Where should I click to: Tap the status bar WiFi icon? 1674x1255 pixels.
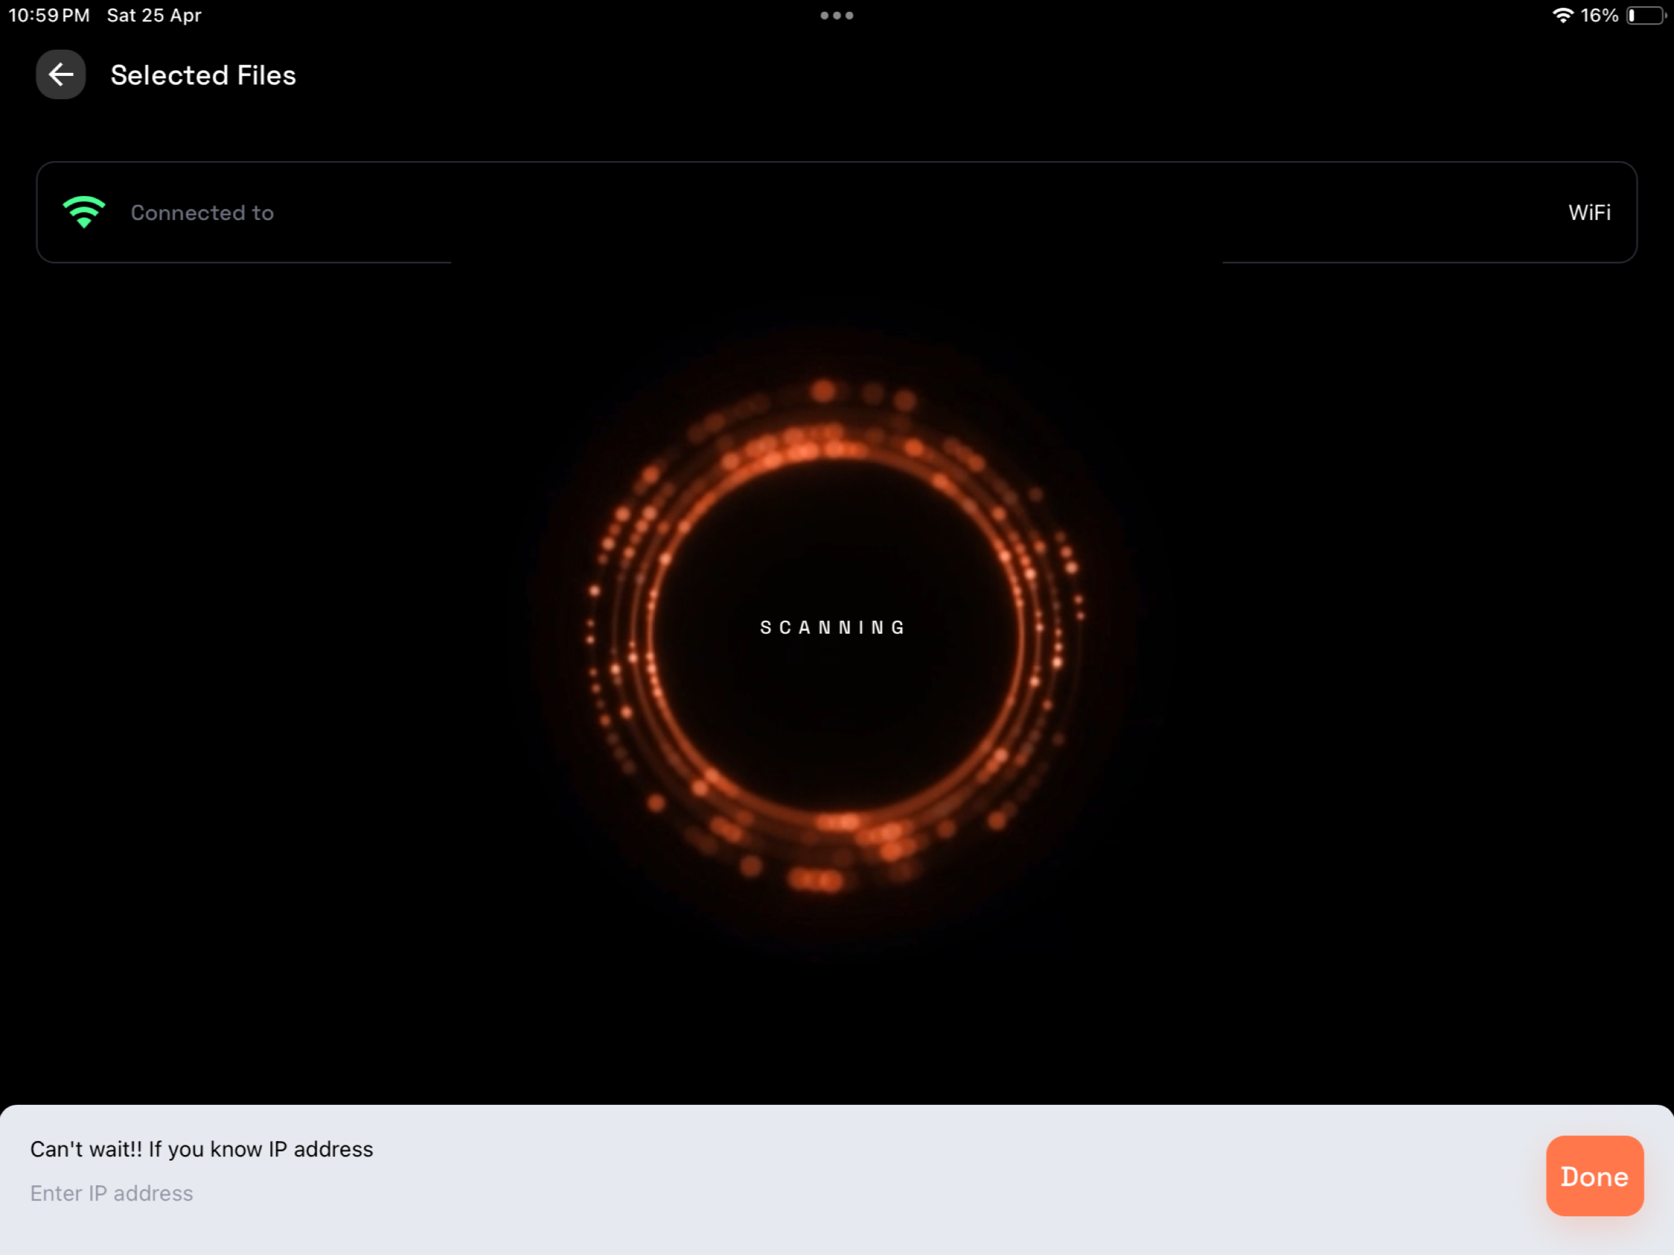click(x=1562, y=15)
